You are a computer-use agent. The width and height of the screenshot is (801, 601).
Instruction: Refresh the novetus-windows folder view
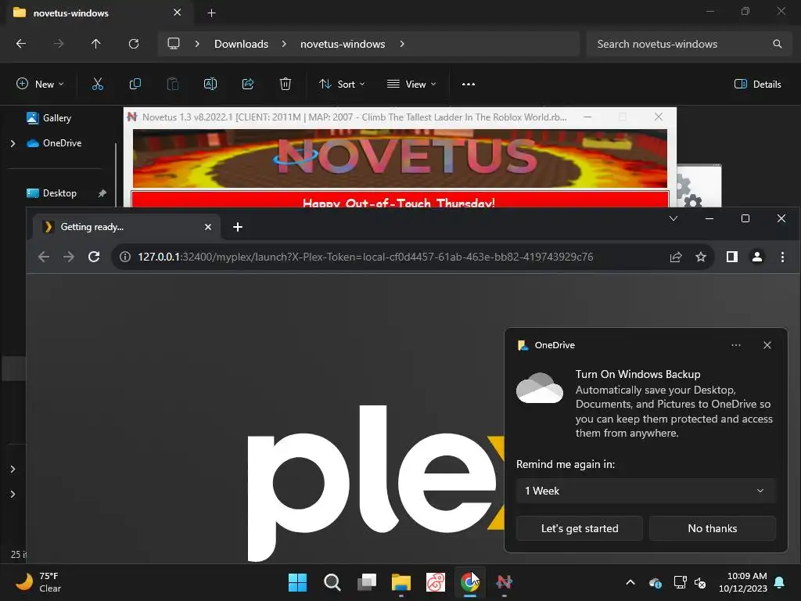(x=134, y=44)
